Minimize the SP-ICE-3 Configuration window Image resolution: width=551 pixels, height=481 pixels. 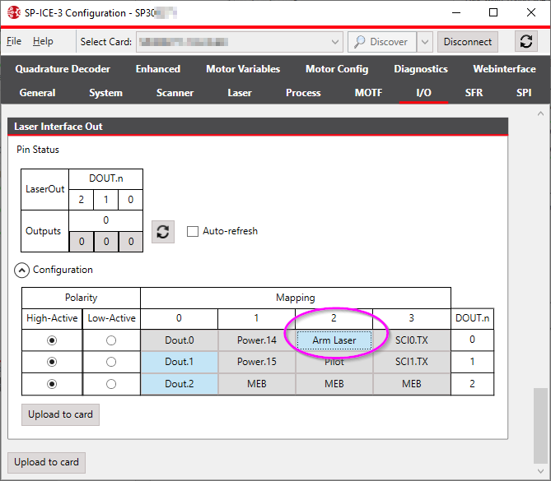(456, 13)
